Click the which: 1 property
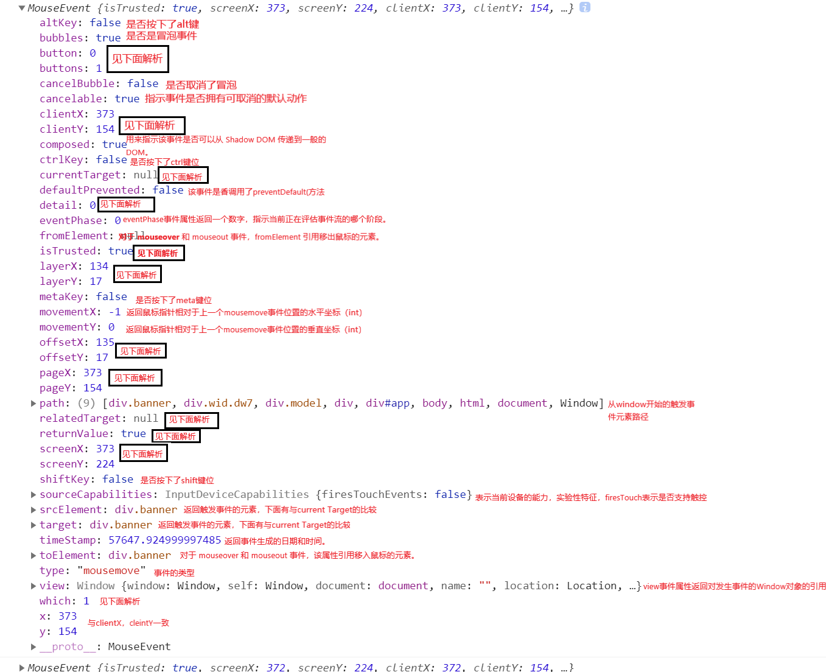The width and height of the screenshot is (826, 672). [x=65, y=601]
